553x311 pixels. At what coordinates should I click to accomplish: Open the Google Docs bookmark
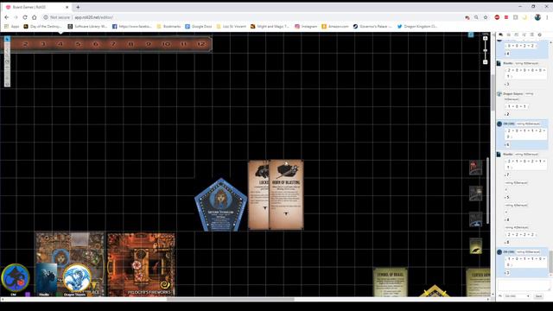[199, 27]
